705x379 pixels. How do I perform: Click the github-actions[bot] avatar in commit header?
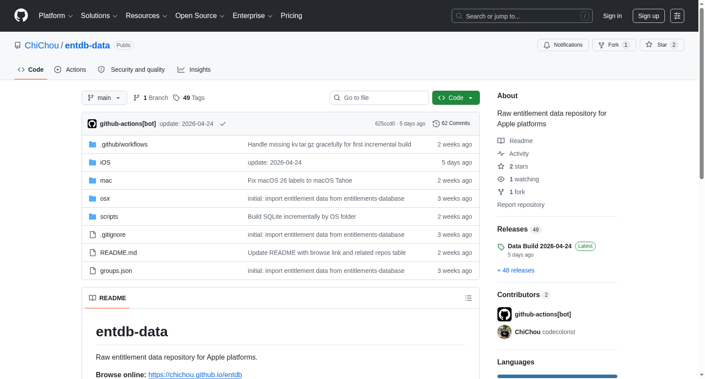[92, 124]
